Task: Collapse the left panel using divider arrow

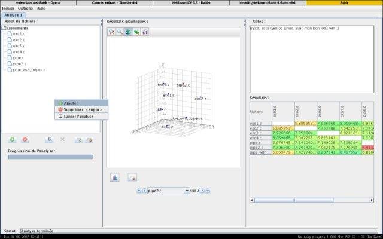Action: pos(102,22)
